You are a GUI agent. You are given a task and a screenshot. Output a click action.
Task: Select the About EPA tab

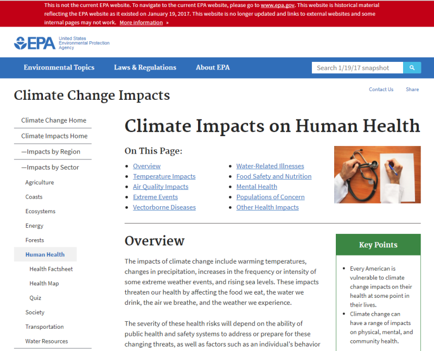(212, 67)
